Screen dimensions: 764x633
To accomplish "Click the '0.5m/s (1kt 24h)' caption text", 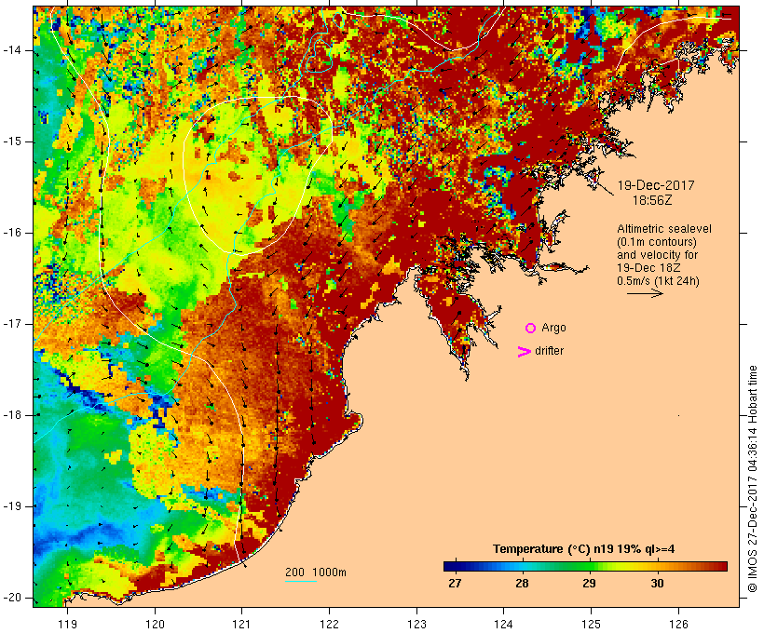I will [x=658, y=281].
